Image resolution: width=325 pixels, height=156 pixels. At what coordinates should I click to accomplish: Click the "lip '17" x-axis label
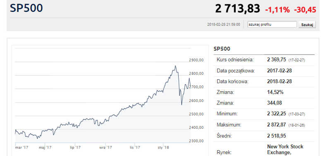75,147
